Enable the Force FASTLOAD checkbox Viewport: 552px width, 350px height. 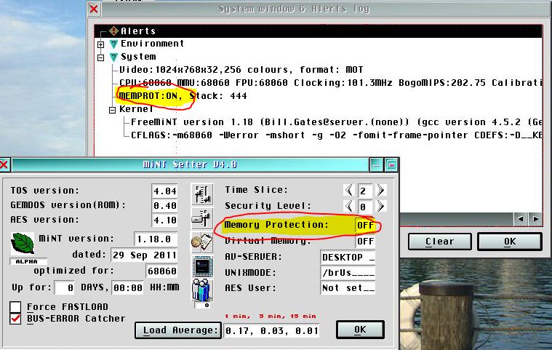coord(15,306)
